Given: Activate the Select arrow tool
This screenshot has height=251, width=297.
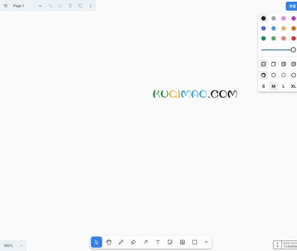Looking at the screenshot, I should click(x=96, y=242).
